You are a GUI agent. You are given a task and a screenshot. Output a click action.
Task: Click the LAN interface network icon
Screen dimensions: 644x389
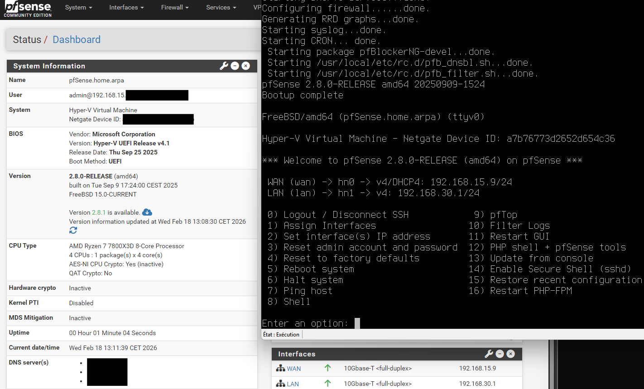[x=280, y=384]
